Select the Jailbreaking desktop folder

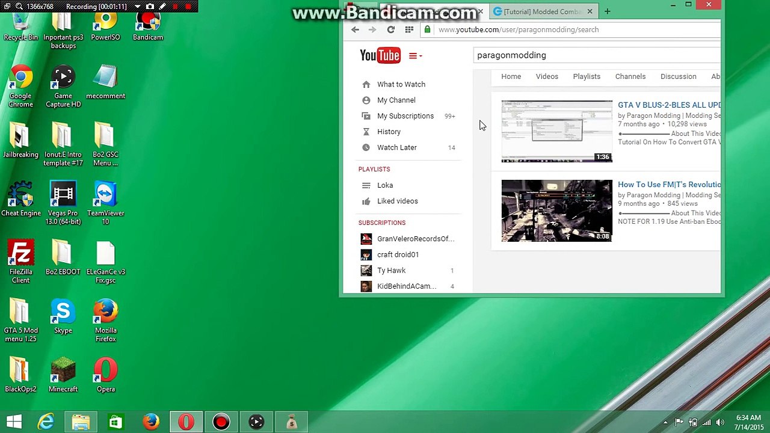[20, 141]
